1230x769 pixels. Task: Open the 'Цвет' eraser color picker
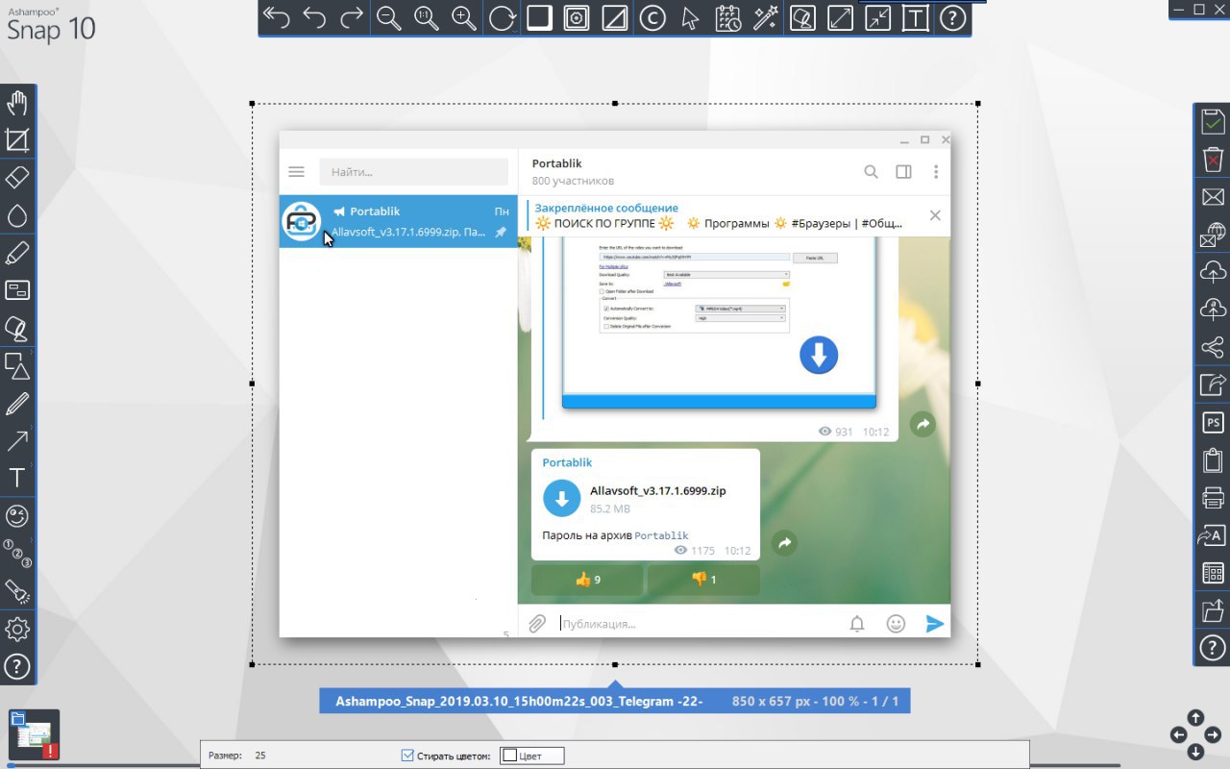click(x=532, y=756)
